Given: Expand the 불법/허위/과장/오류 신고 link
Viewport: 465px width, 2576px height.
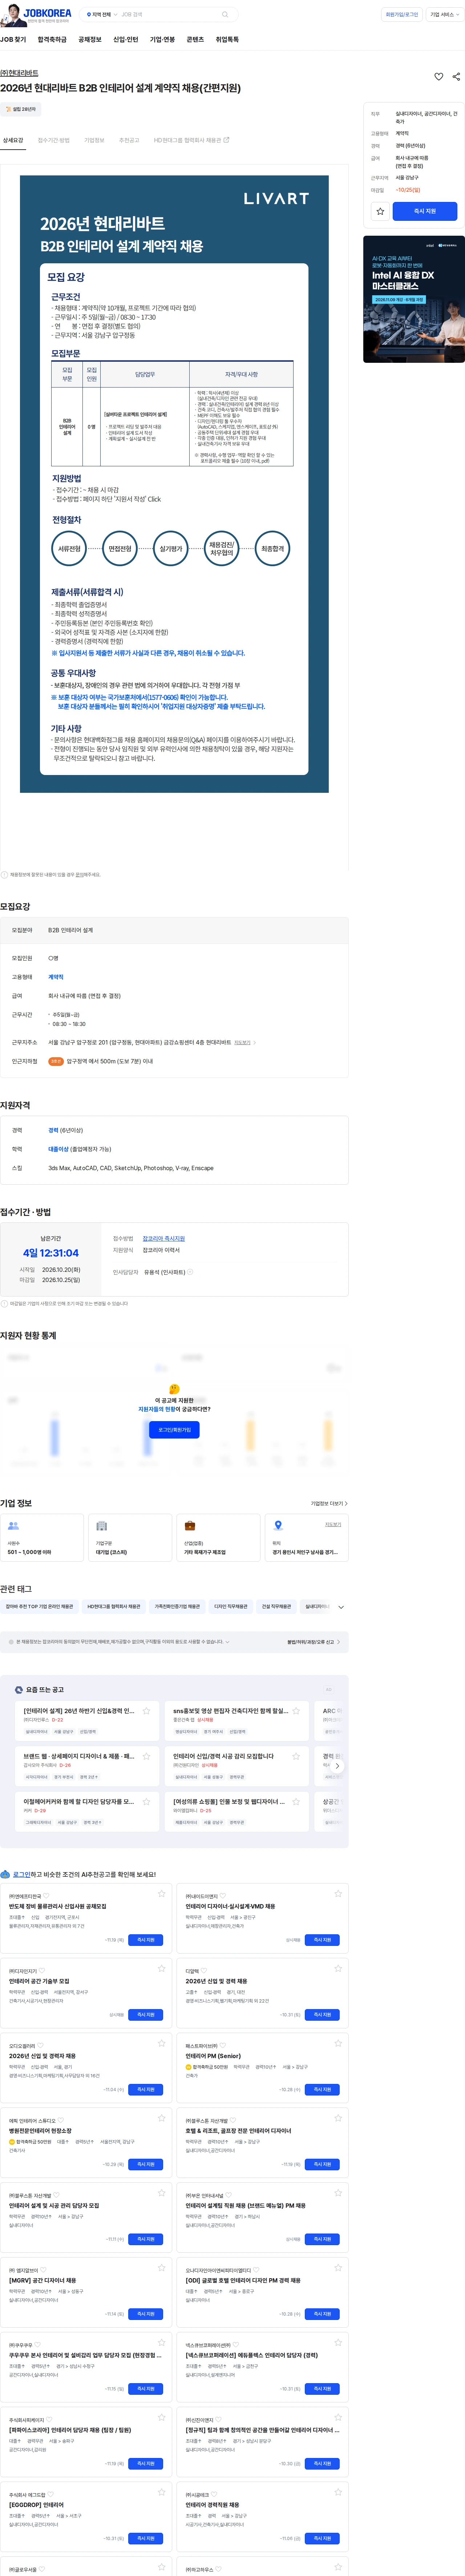Looking at the screenshot, I should pyautogui.click(x=314, y=1642).
